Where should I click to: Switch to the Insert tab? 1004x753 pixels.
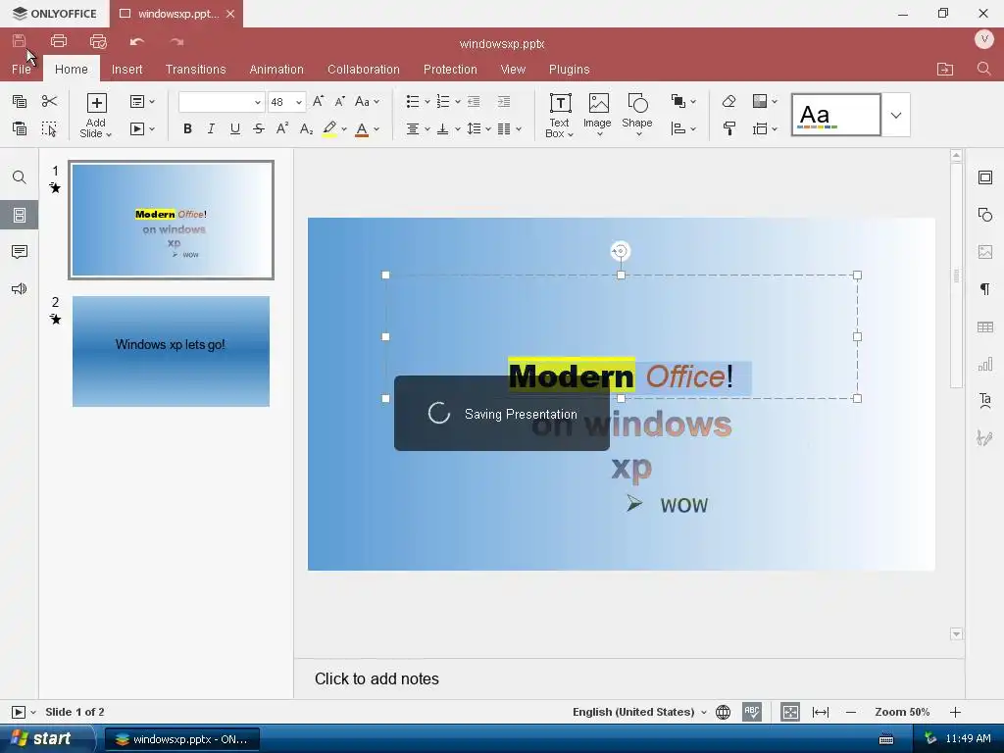(126, 70)
